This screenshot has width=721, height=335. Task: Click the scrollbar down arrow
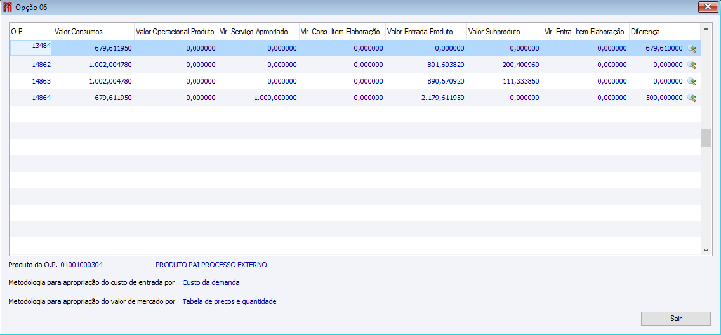coord(706,250)
